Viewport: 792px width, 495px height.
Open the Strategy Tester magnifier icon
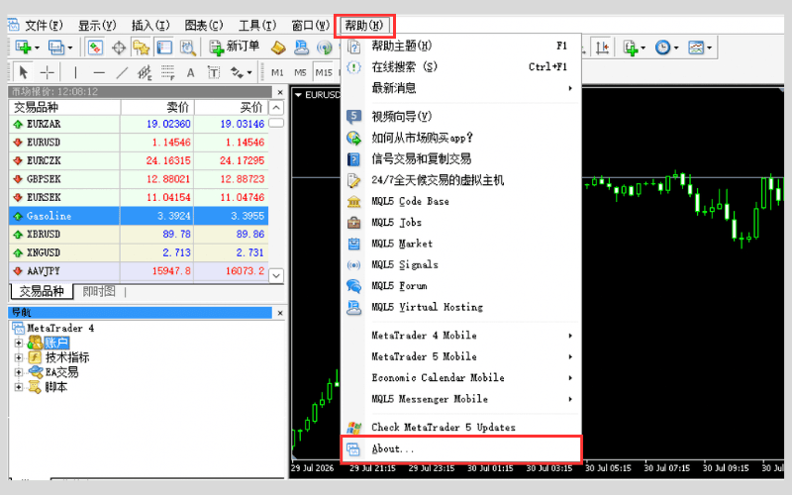[x=187, y=48]
